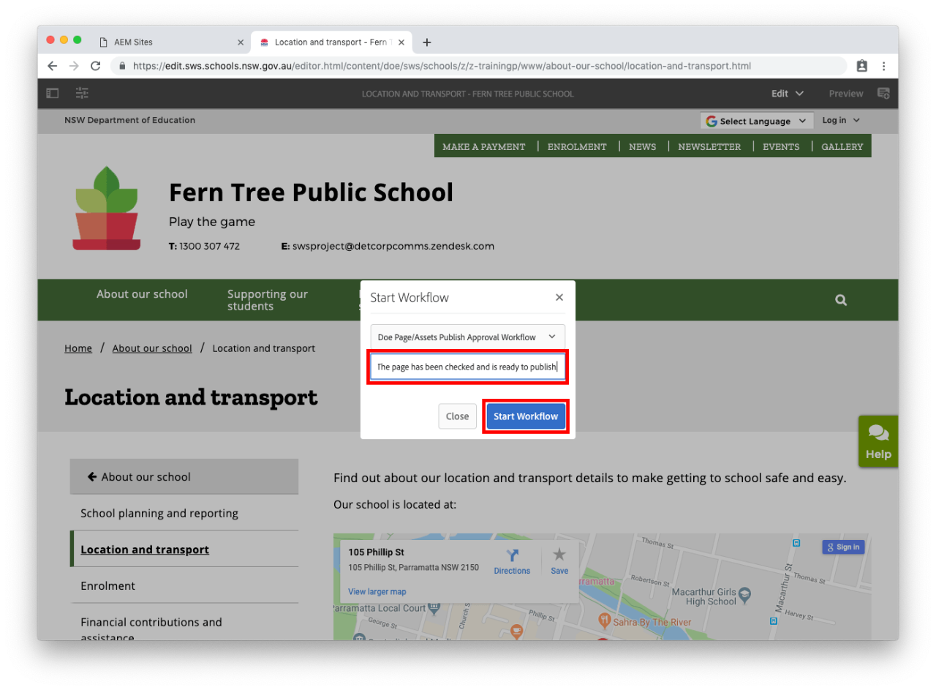Open page information properties icon
The width and height of the screenshot is (936, 690).
82,93
